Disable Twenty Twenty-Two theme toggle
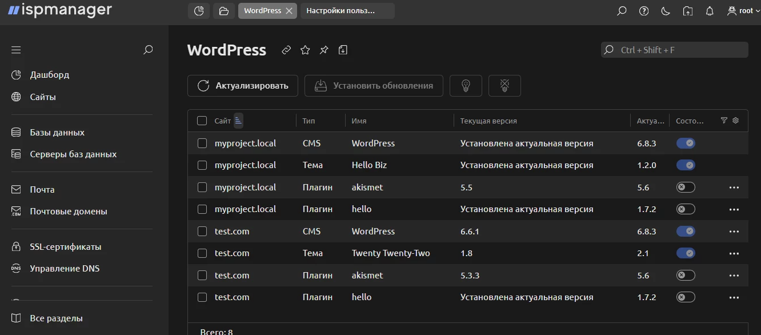 [x=686, y=253]
